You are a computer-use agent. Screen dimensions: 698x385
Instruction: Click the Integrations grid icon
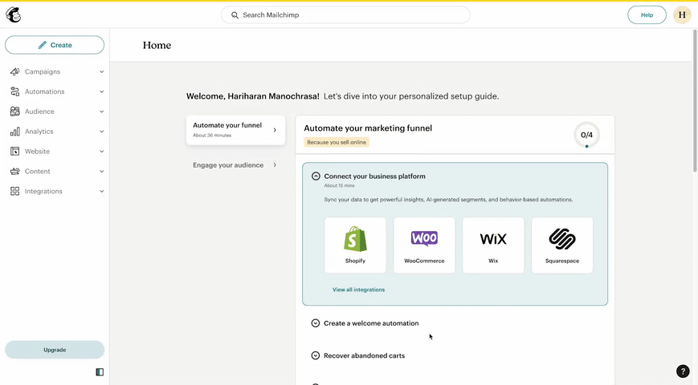14,191
